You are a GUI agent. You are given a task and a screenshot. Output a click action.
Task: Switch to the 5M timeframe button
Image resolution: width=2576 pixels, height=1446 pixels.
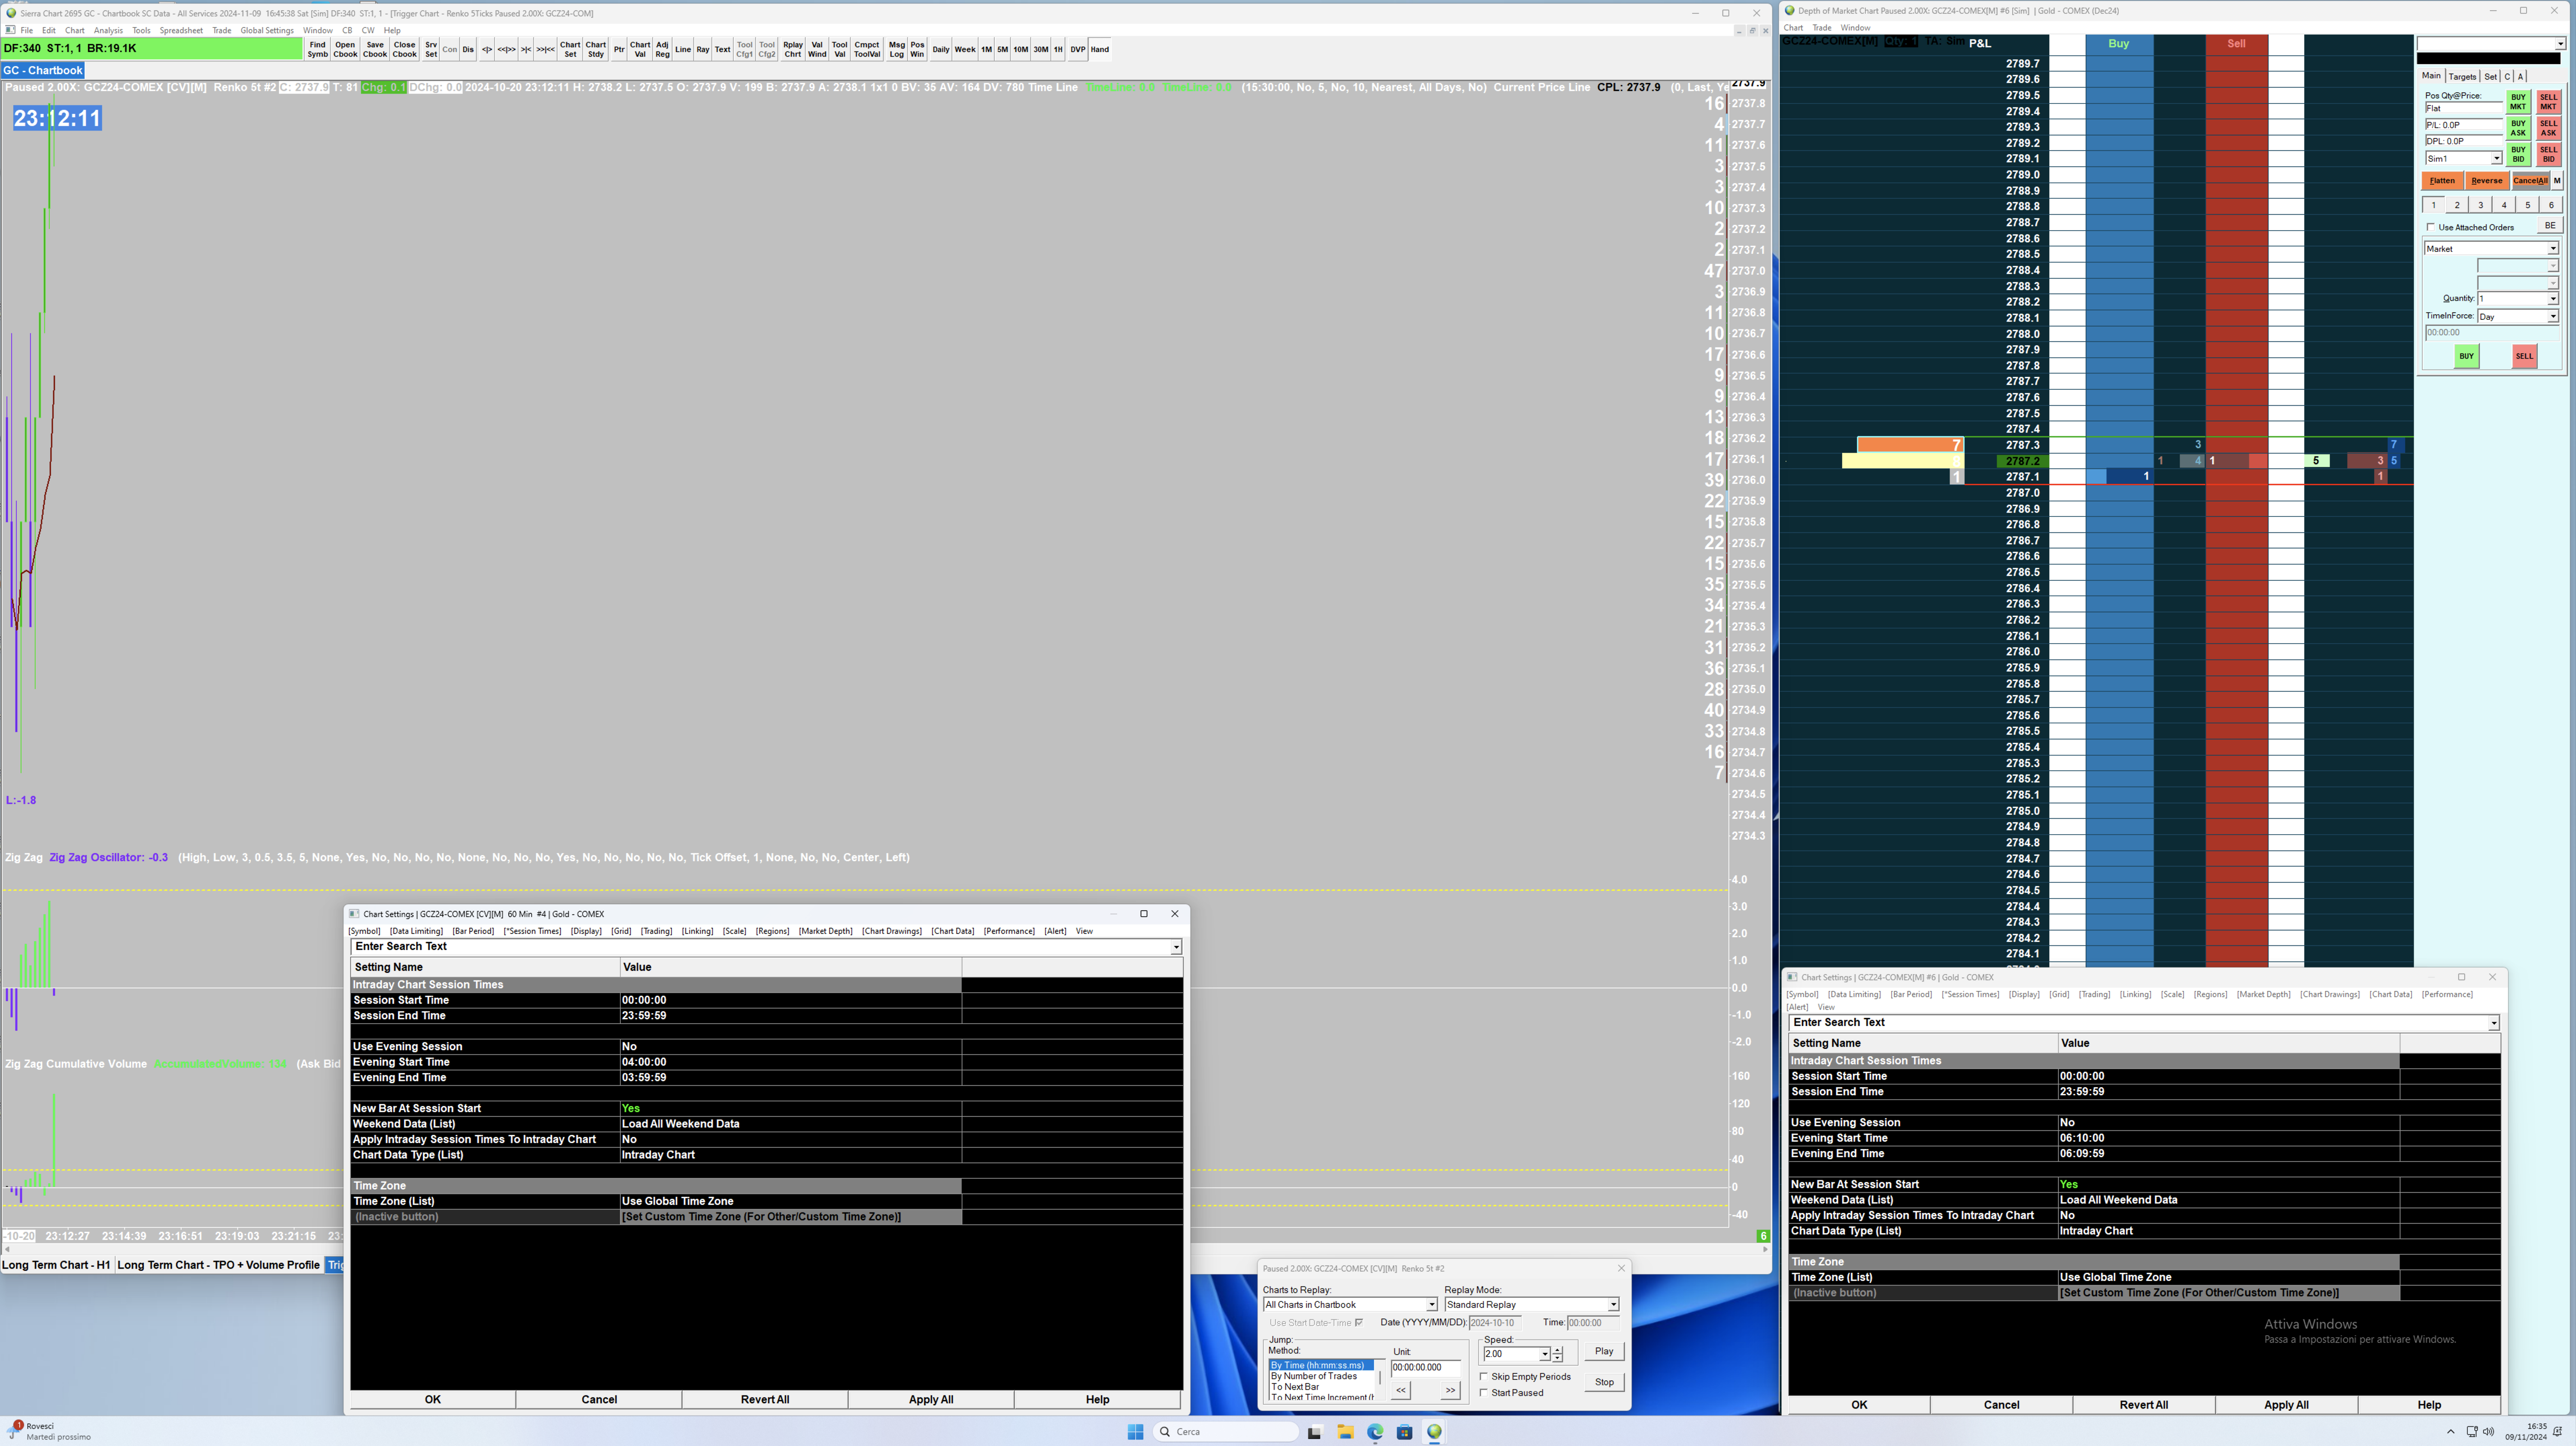[1002, 49]
